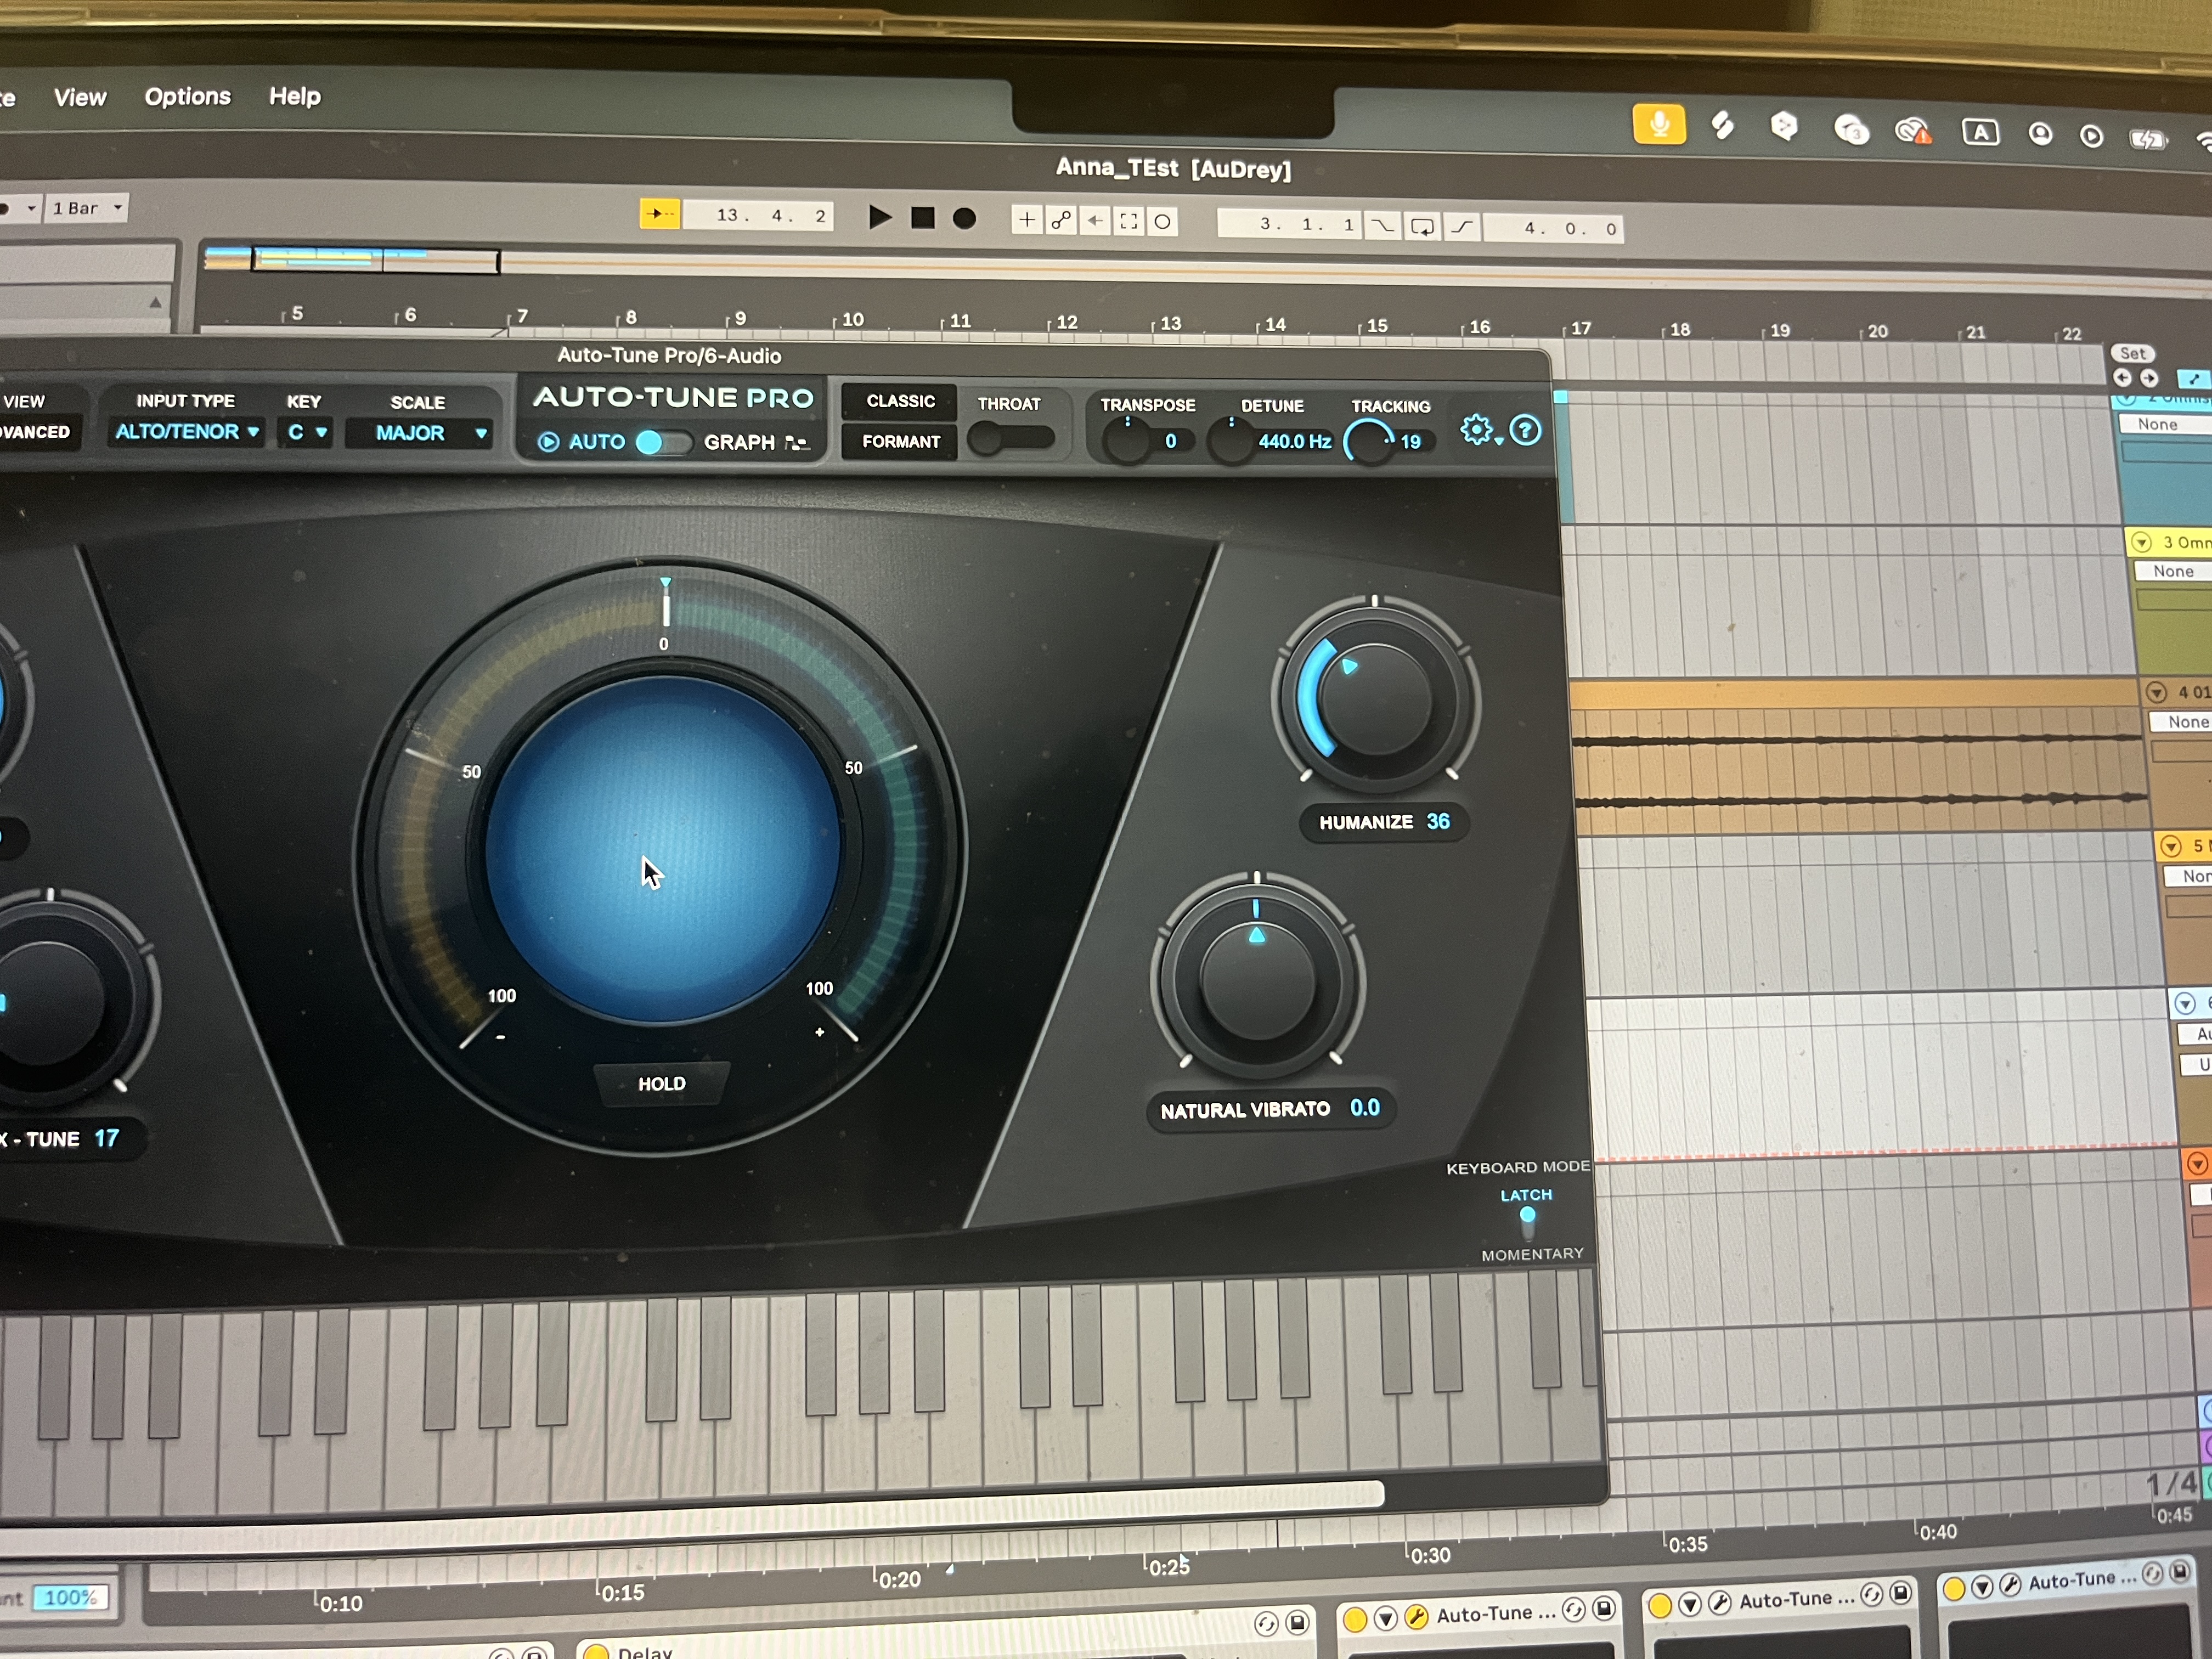Open track 3 None clip dropdown

coord(2173,571)
